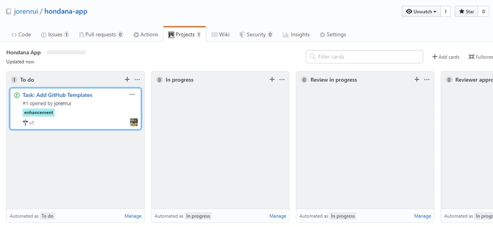View the stargazers count of 0
Viewport: 493px width, 227px height.
tap(484, 12)
